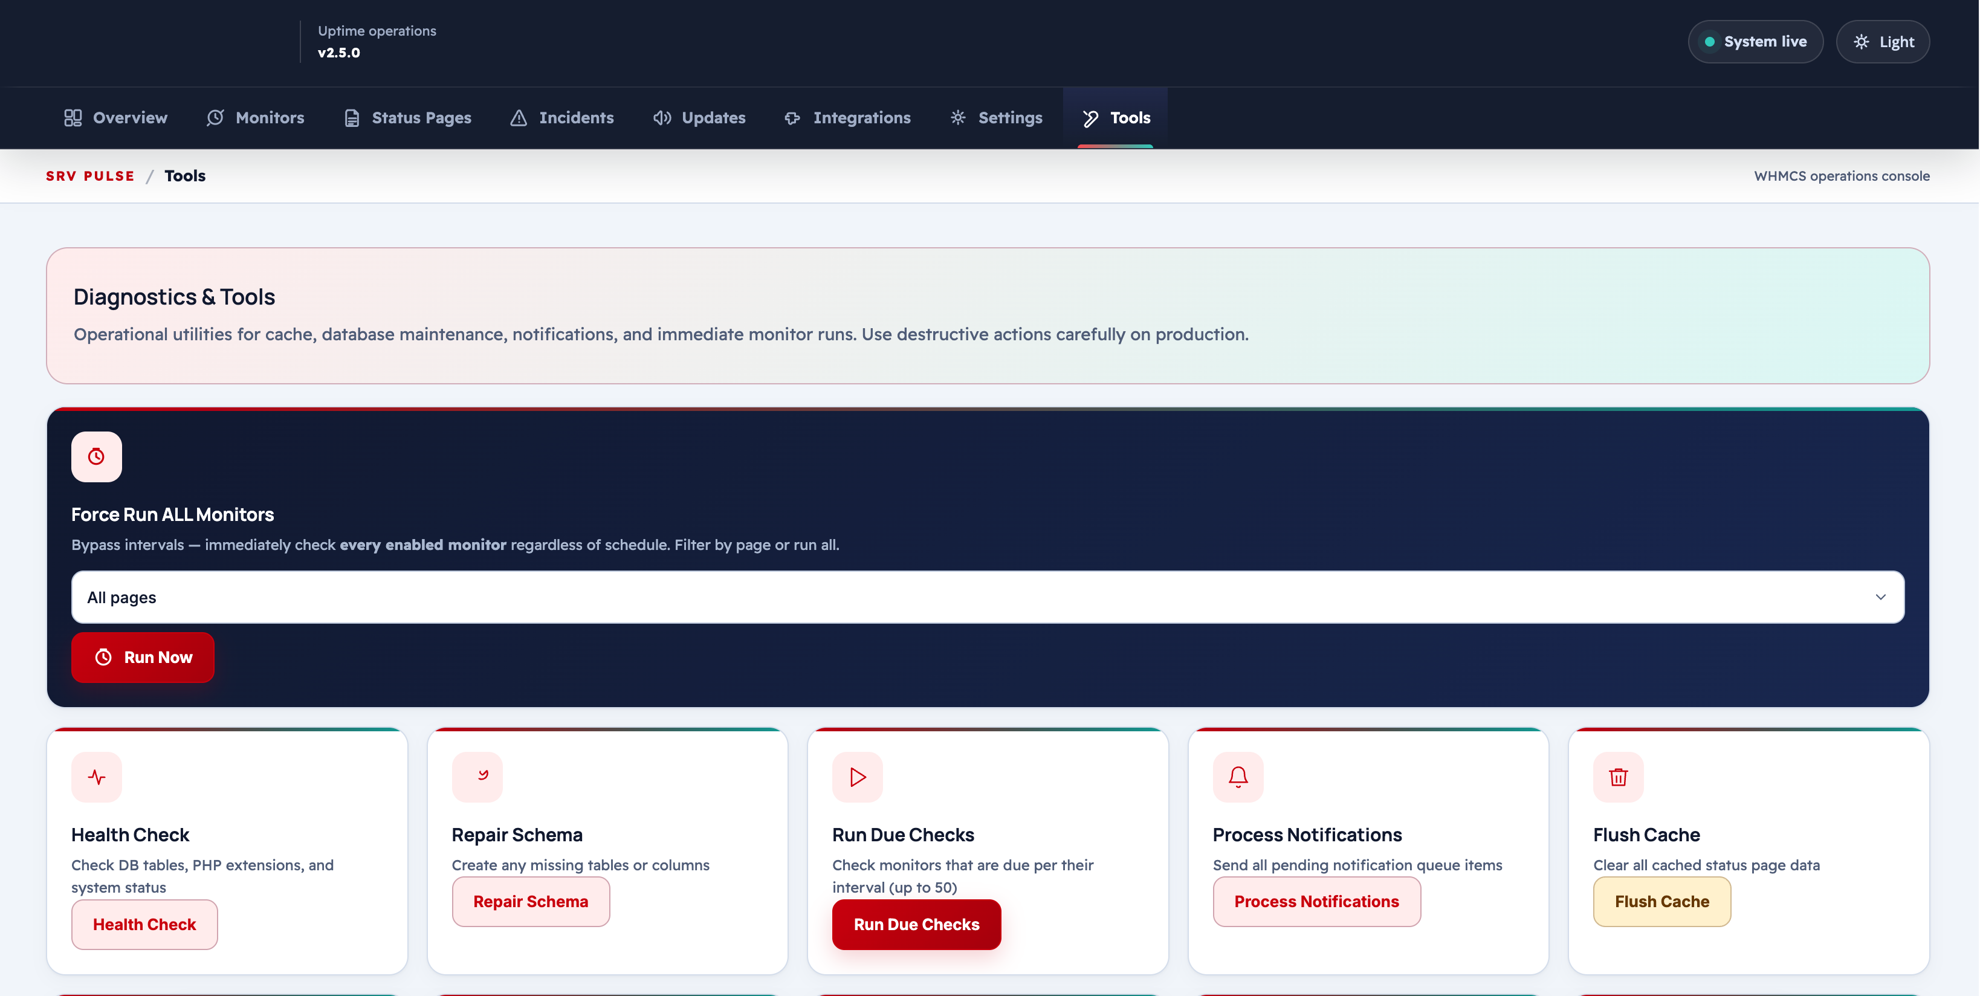The image size is (1980, 996).
Task: Click the WHMCS operations console text
Action: [x=1842, y=176]
